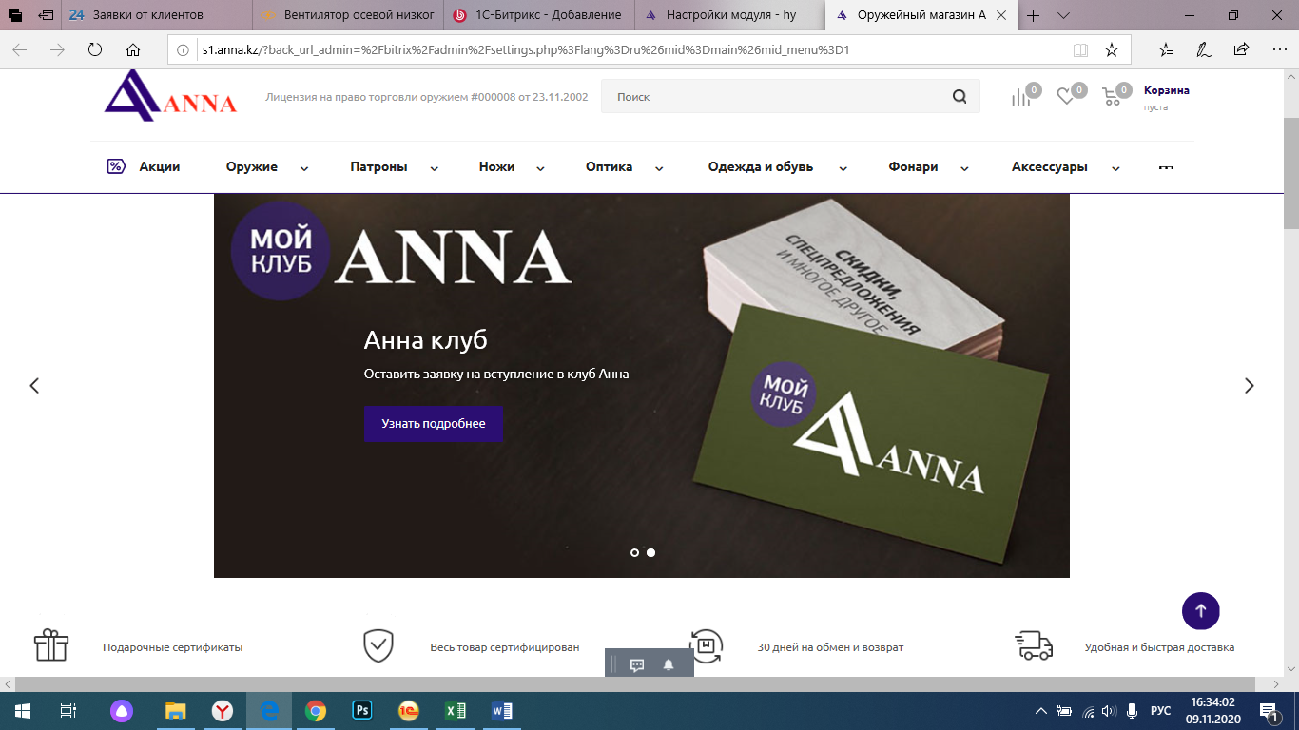
Task: Open the notification bell in bottom panel
Action: click(x=669, y=665)
